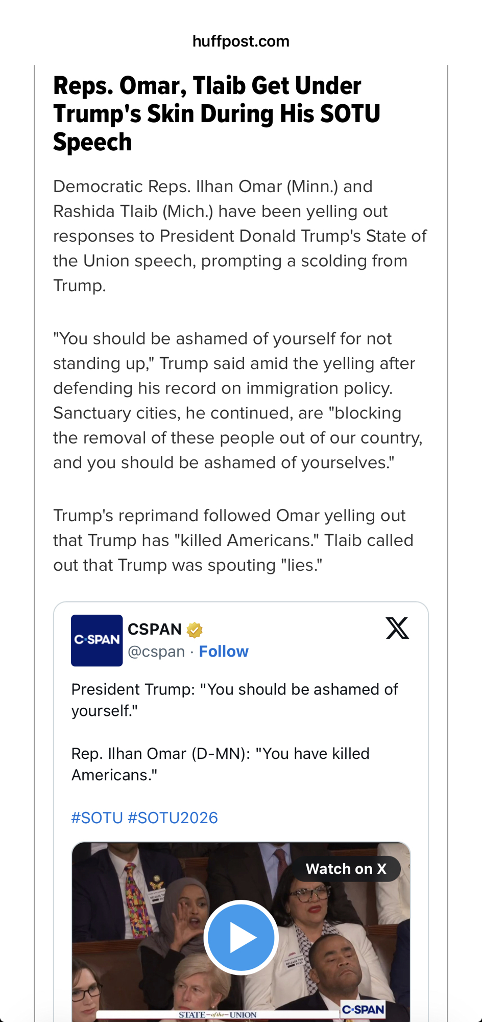The image size is (482, 1022).
Task: Click the article's first paragraph about Democratic Reps.
Action: (x=240, y=236)
